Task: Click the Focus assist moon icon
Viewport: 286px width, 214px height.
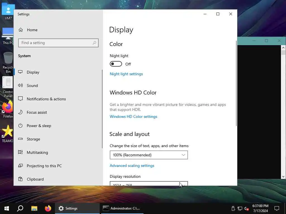Action: [20, 112]
